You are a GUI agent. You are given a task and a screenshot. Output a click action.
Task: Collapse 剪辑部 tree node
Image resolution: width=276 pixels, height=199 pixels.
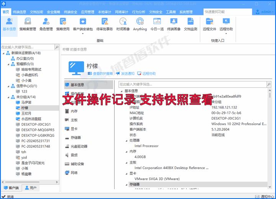pyautogui.click(x=8, y=64)
